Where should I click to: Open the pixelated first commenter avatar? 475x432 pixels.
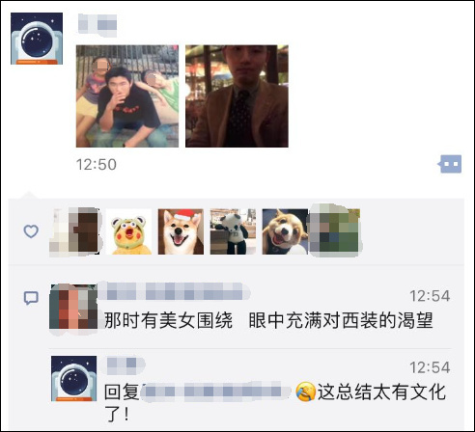(73, 307)
